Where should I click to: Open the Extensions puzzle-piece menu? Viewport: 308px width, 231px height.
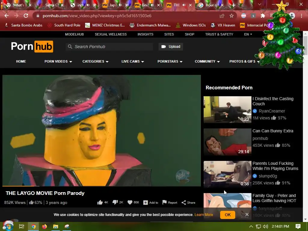(263, 16)
